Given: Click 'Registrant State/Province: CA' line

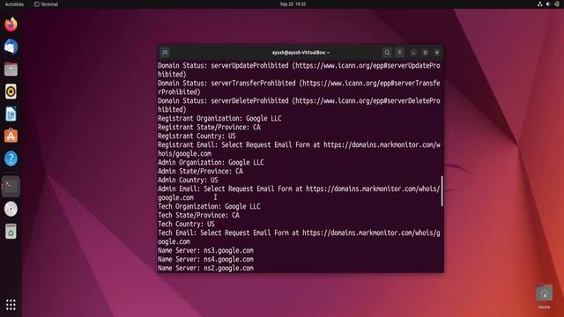Looking at the screenshot, I should tap(209, 127).
